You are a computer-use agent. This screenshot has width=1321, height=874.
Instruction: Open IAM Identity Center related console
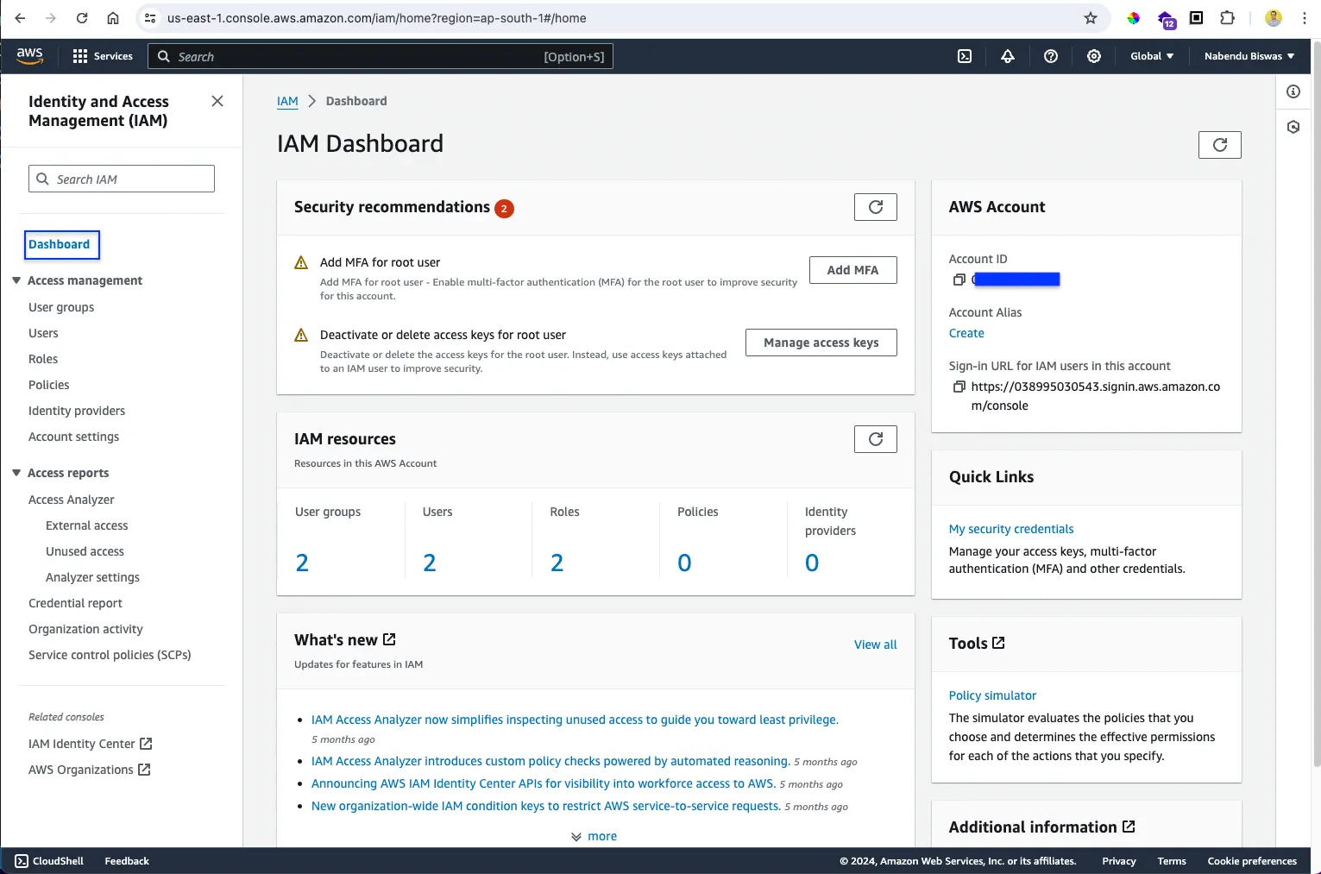tap(90, 744)
